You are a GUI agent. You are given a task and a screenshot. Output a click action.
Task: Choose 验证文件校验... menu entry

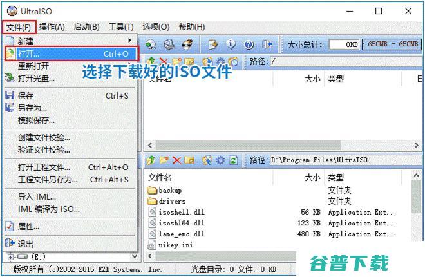pos(70,149)
